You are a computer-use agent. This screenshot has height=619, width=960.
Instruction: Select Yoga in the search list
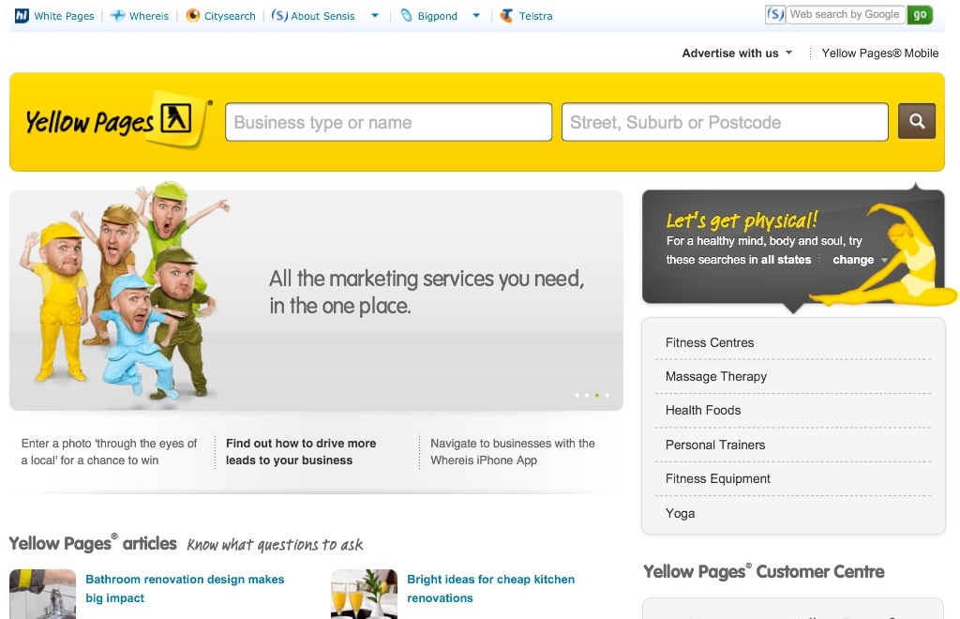[680, 513]
